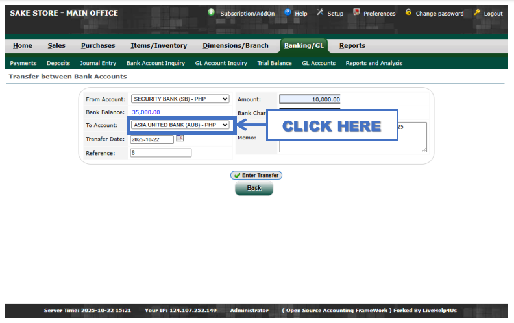
Task: Expand the From Account dropdown
Action: (x=180, y=99)
